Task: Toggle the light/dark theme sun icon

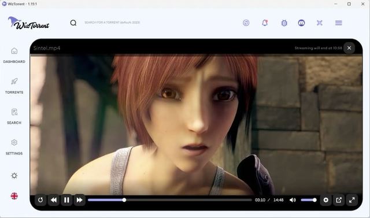Action: (14, 176)
